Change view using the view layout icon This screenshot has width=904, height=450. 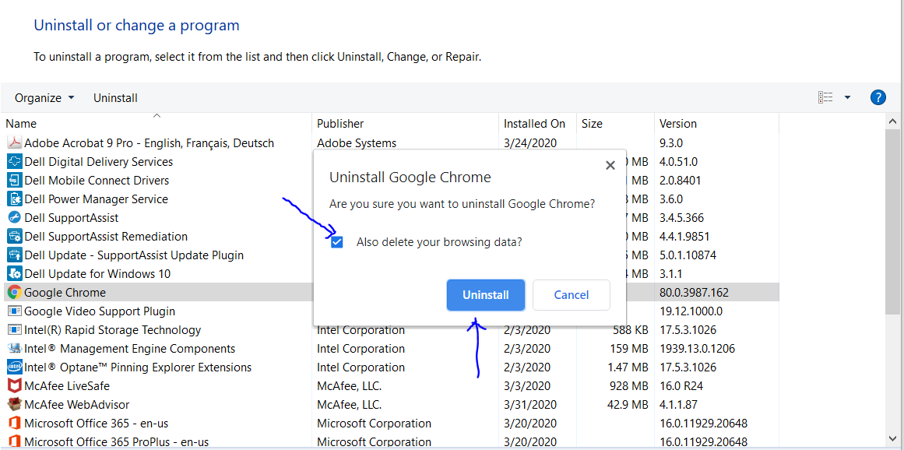(x=825, y=97)
